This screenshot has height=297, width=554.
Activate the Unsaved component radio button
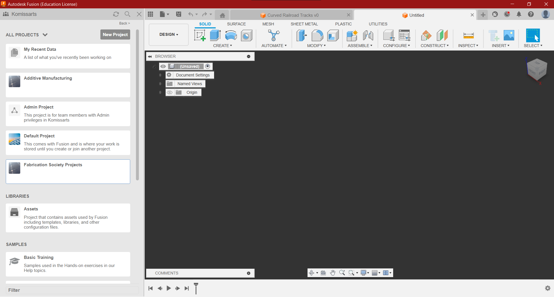(208, 66)
